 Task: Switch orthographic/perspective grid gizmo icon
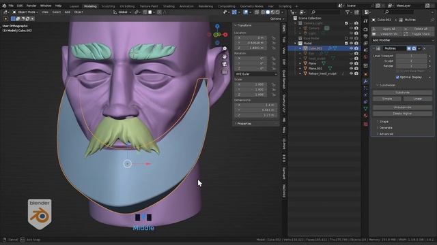click(225, 72)
